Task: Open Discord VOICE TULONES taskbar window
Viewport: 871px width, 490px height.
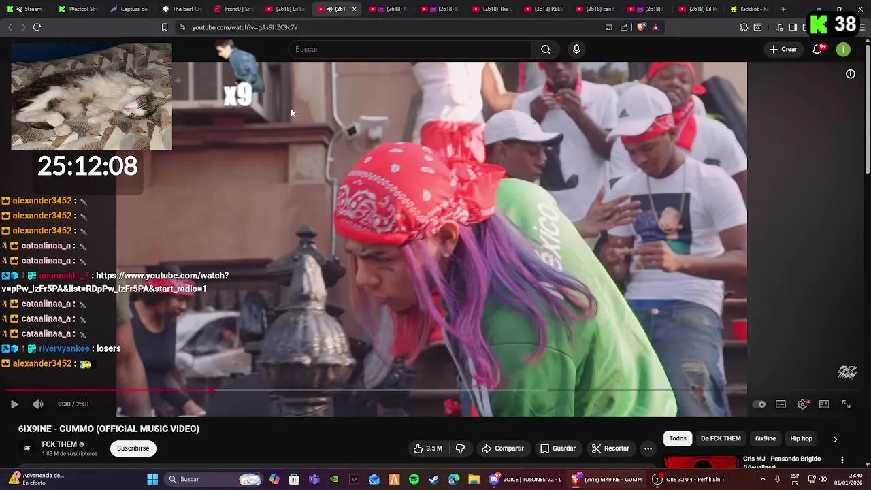Action: pyautogui.click(x=525, y=479)
